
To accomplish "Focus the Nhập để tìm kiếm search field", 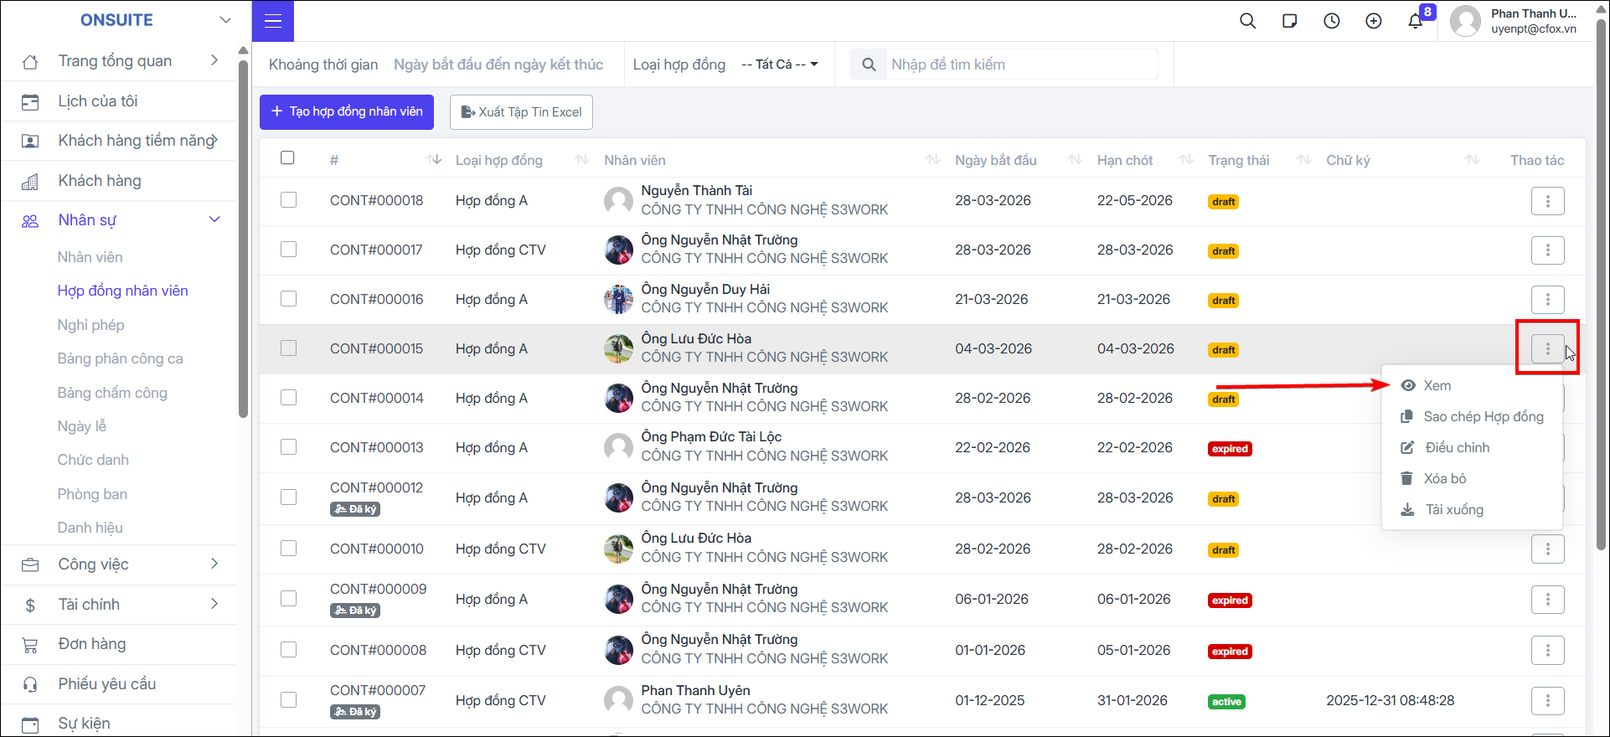I will click(x=1022, y=64).
